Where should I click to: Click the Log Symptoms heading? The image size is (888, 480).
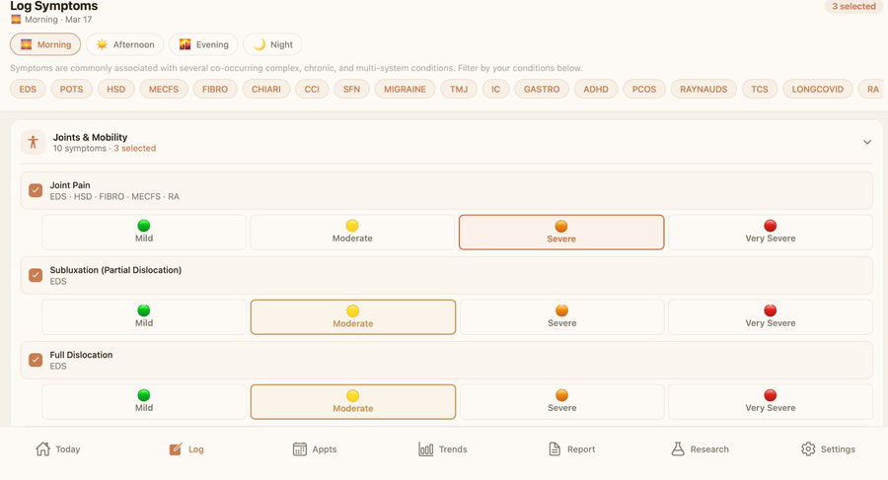tap(54, 6)
